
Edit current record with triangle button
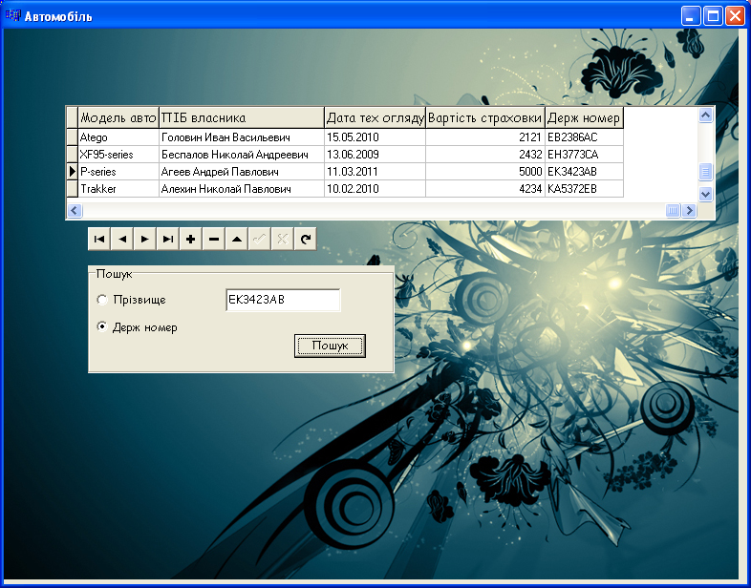tap(237, 240)
